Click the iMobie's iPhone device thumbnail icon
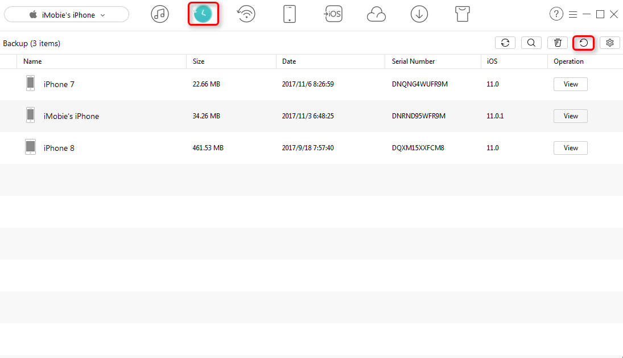 (x=30, y=115)
